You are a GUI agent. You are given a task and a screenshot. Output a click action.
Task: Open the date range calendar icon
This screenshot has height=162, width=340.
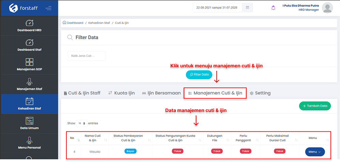click(247, 7)
